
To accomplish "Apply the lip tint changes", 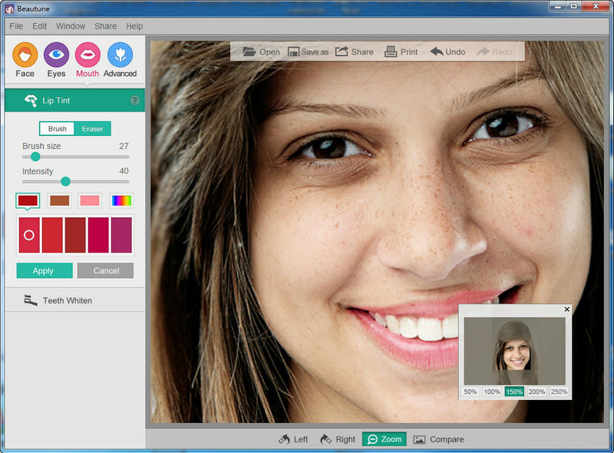I will tap(44, 271).
